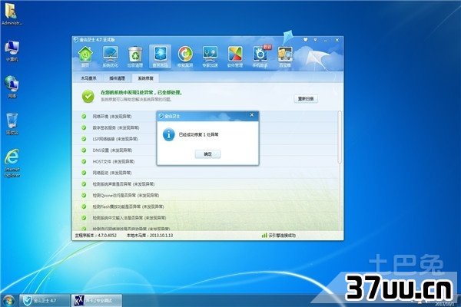Open Administrator folder on desktop
Screen dimensions: 461x307
click(12, 14)
